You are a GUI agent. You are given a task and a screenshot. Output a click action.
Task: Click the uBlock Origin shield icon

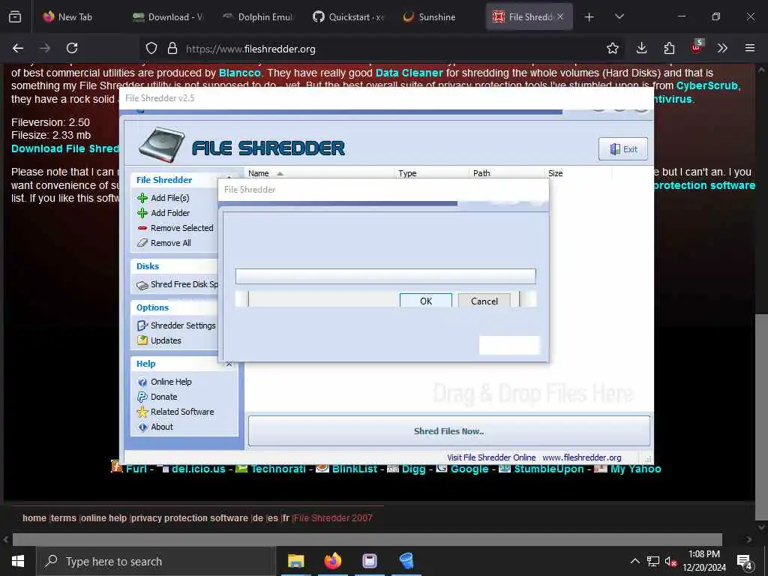(697, 47)
